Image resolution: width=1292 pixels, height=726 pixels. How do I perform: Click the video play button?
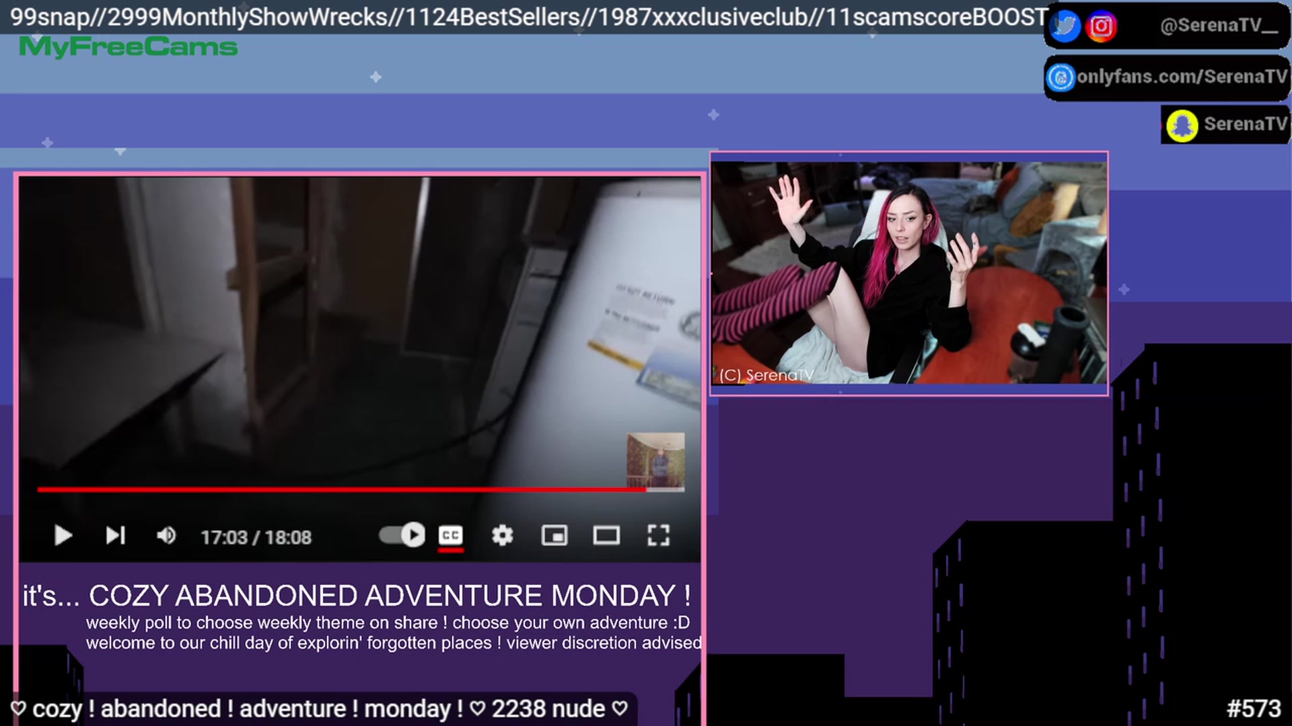tap(63, 536)
